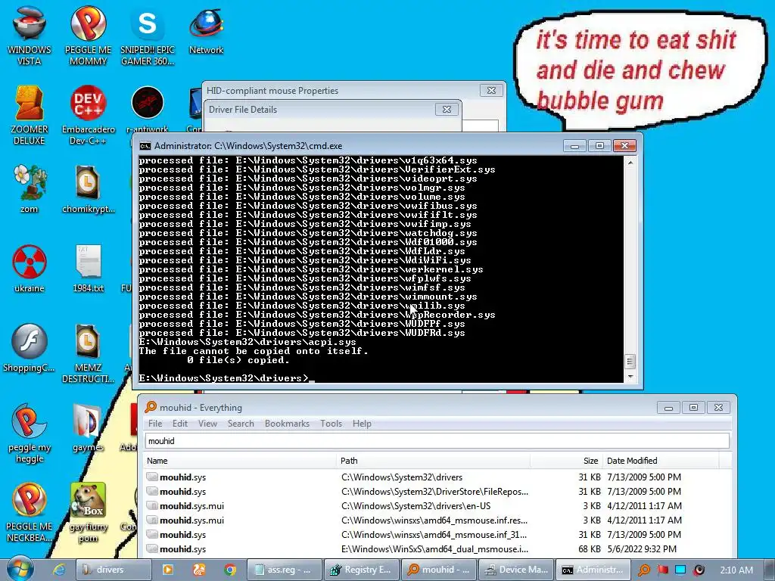Click the cmd window title bar icon
The image size is (775, 581).
(145, 146)
